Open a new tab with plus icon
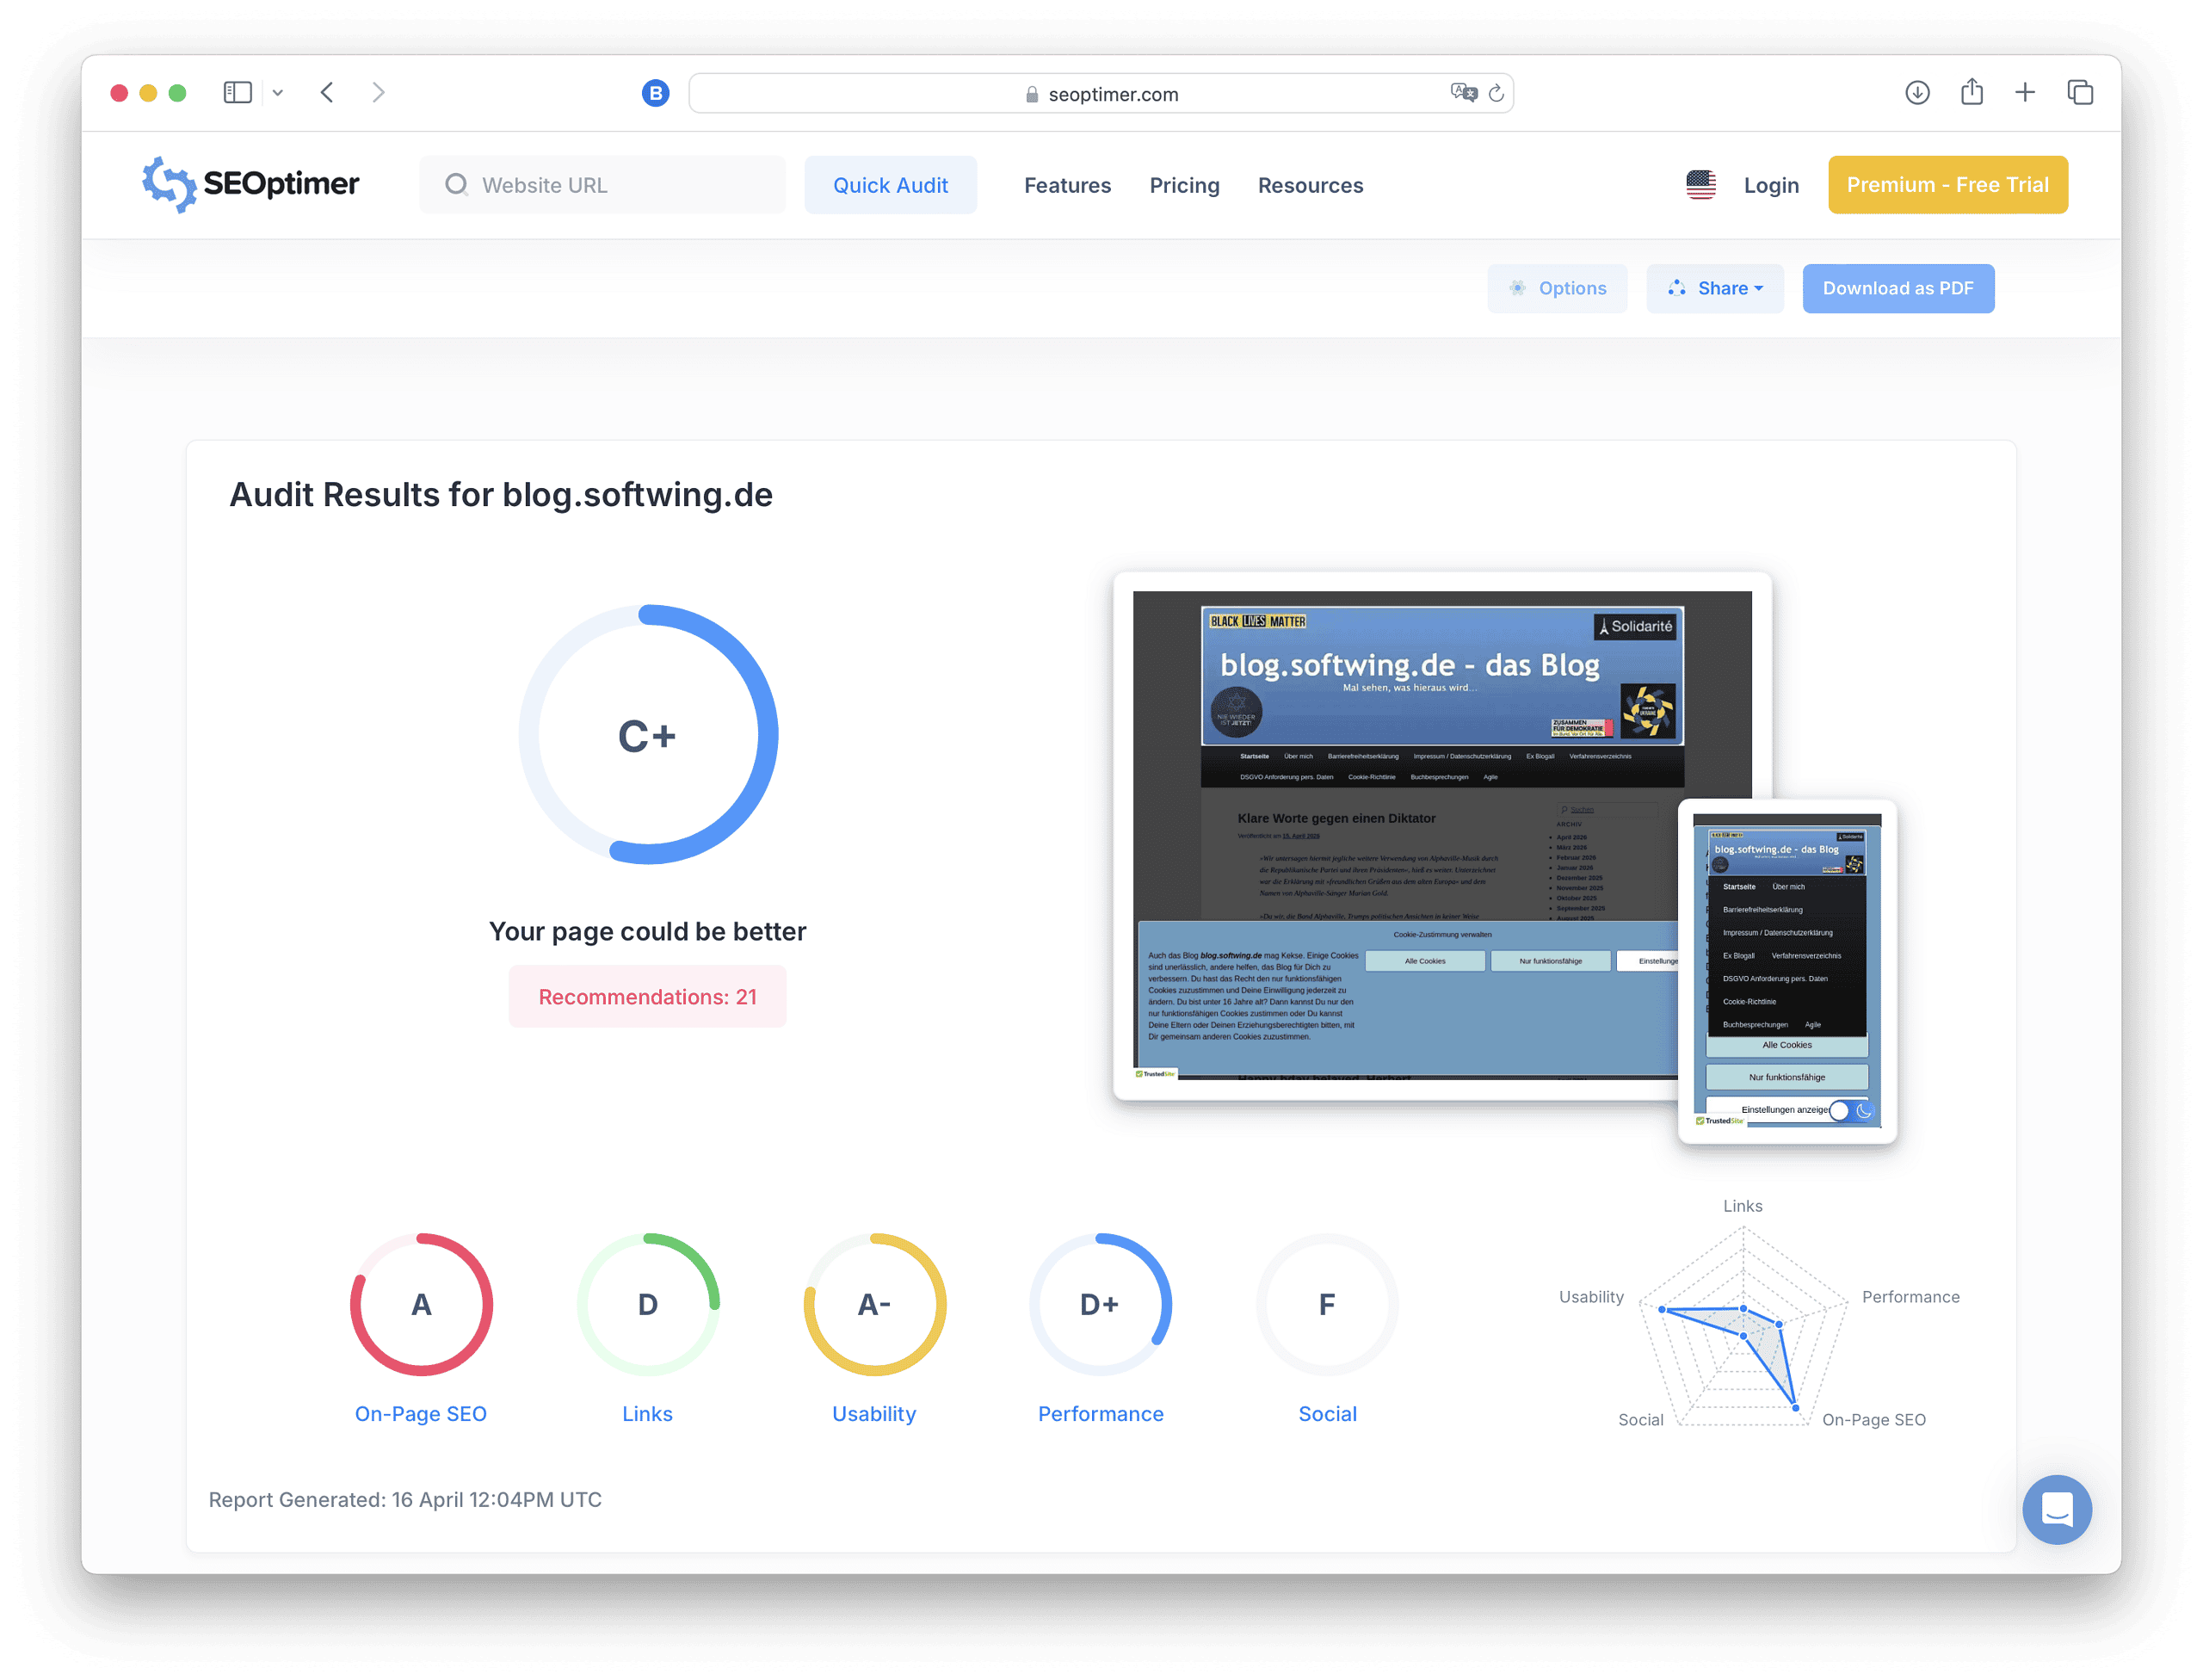Screen dimensions: 2203x1680 (x=2025, y=93)
